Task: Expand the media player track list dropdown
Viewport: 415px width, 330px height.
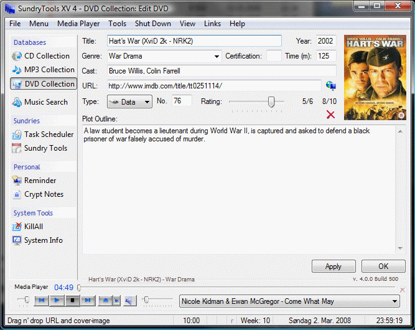Action: [394, 301]
